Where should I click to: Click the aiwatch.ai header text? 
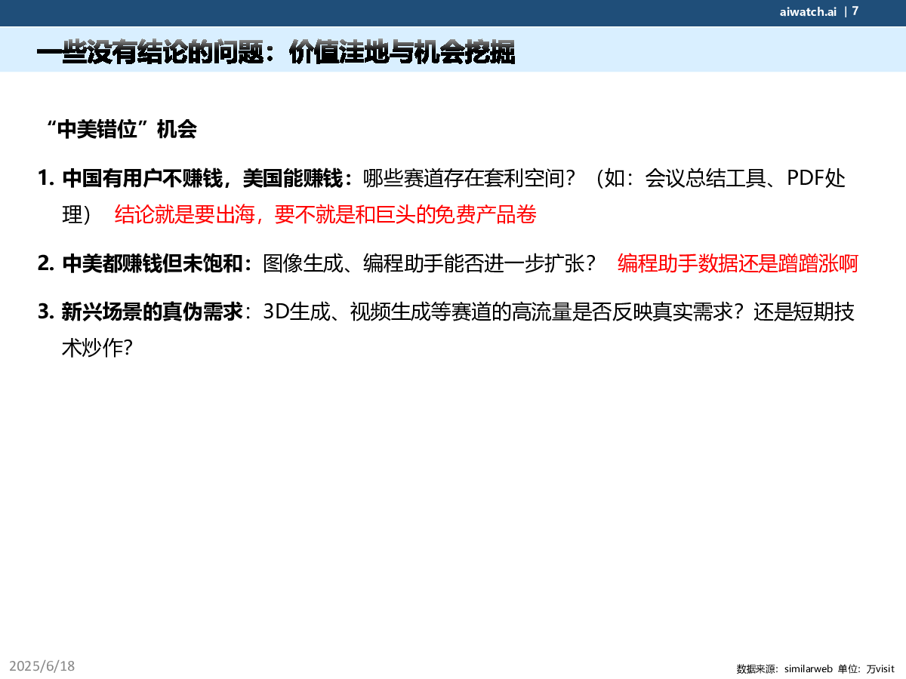click(808, 11)
